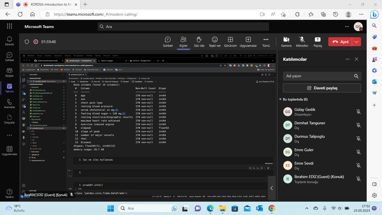Open Chrome from taskbar
Viewport: 382px width, 215px height.
click(x=271, y=208)
